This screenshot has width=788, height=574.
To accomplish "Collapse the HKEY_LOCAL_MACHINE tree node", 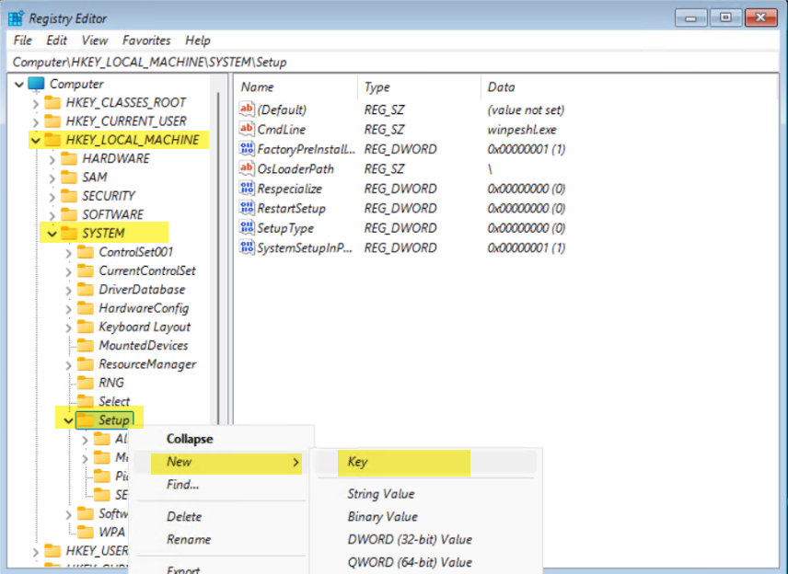I will [x=35, y=141].
